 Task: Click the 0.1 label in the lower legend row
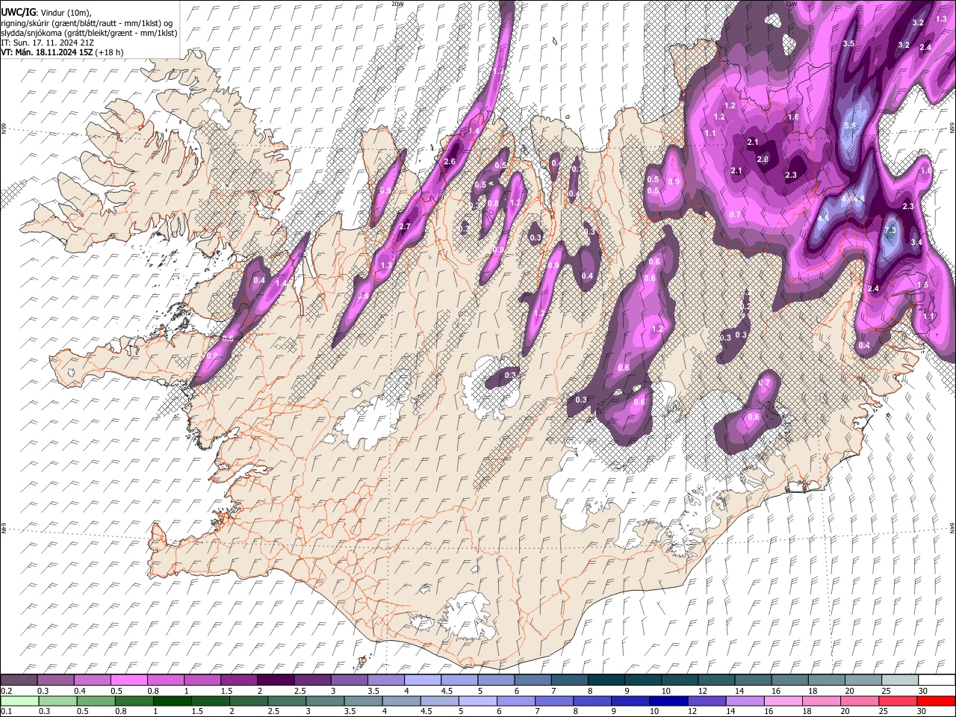point(6,711)
